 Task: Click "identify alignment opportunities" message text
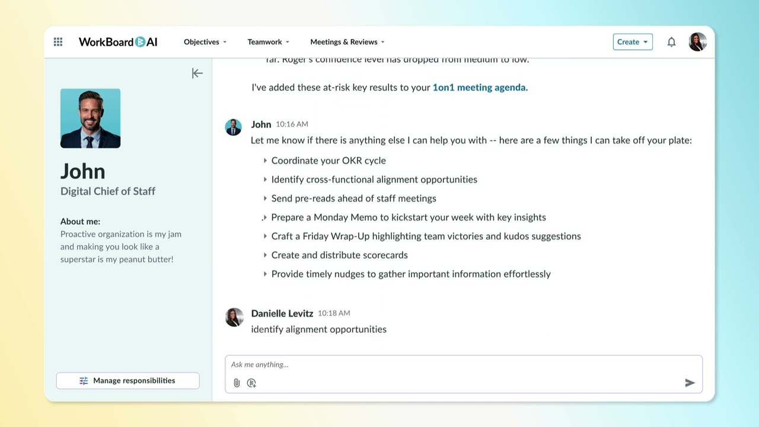coord(318,329)
